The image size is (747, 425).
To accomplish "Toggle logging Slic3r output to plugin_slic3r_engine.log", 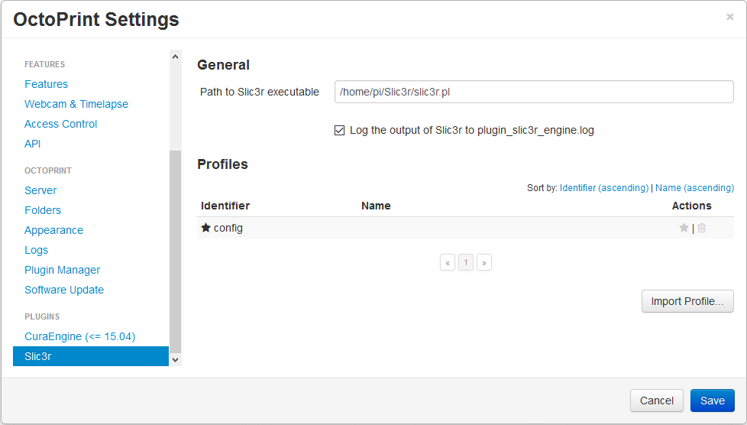I will pos(339,130).
